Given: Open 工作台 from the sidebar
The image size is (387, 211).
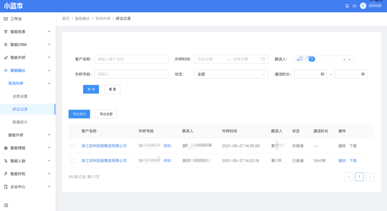Looking at the screenshot, I should click(16, 19).
